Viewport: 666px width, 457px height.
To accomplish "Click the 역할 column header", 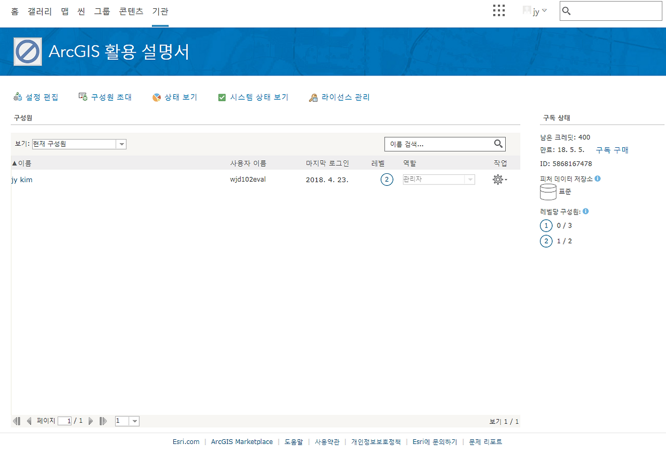I will (x=410, y=163).
